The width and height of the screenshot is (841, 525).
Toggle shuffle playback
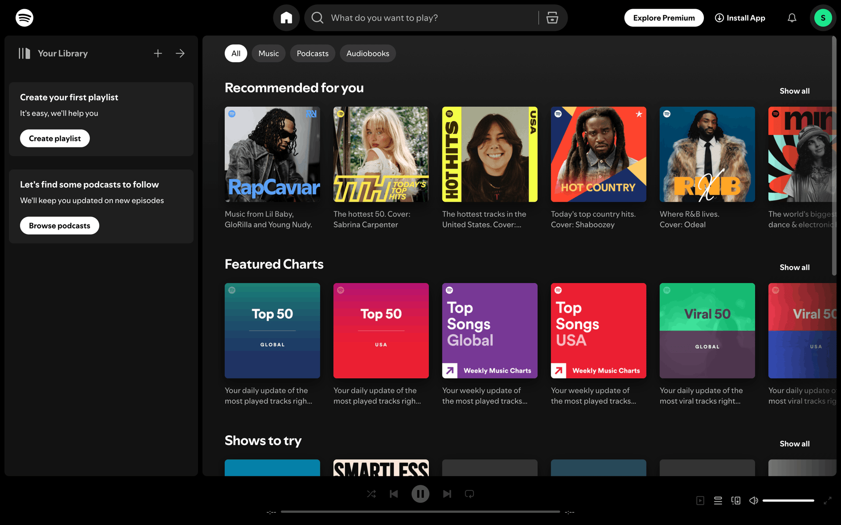click(371, 494)
